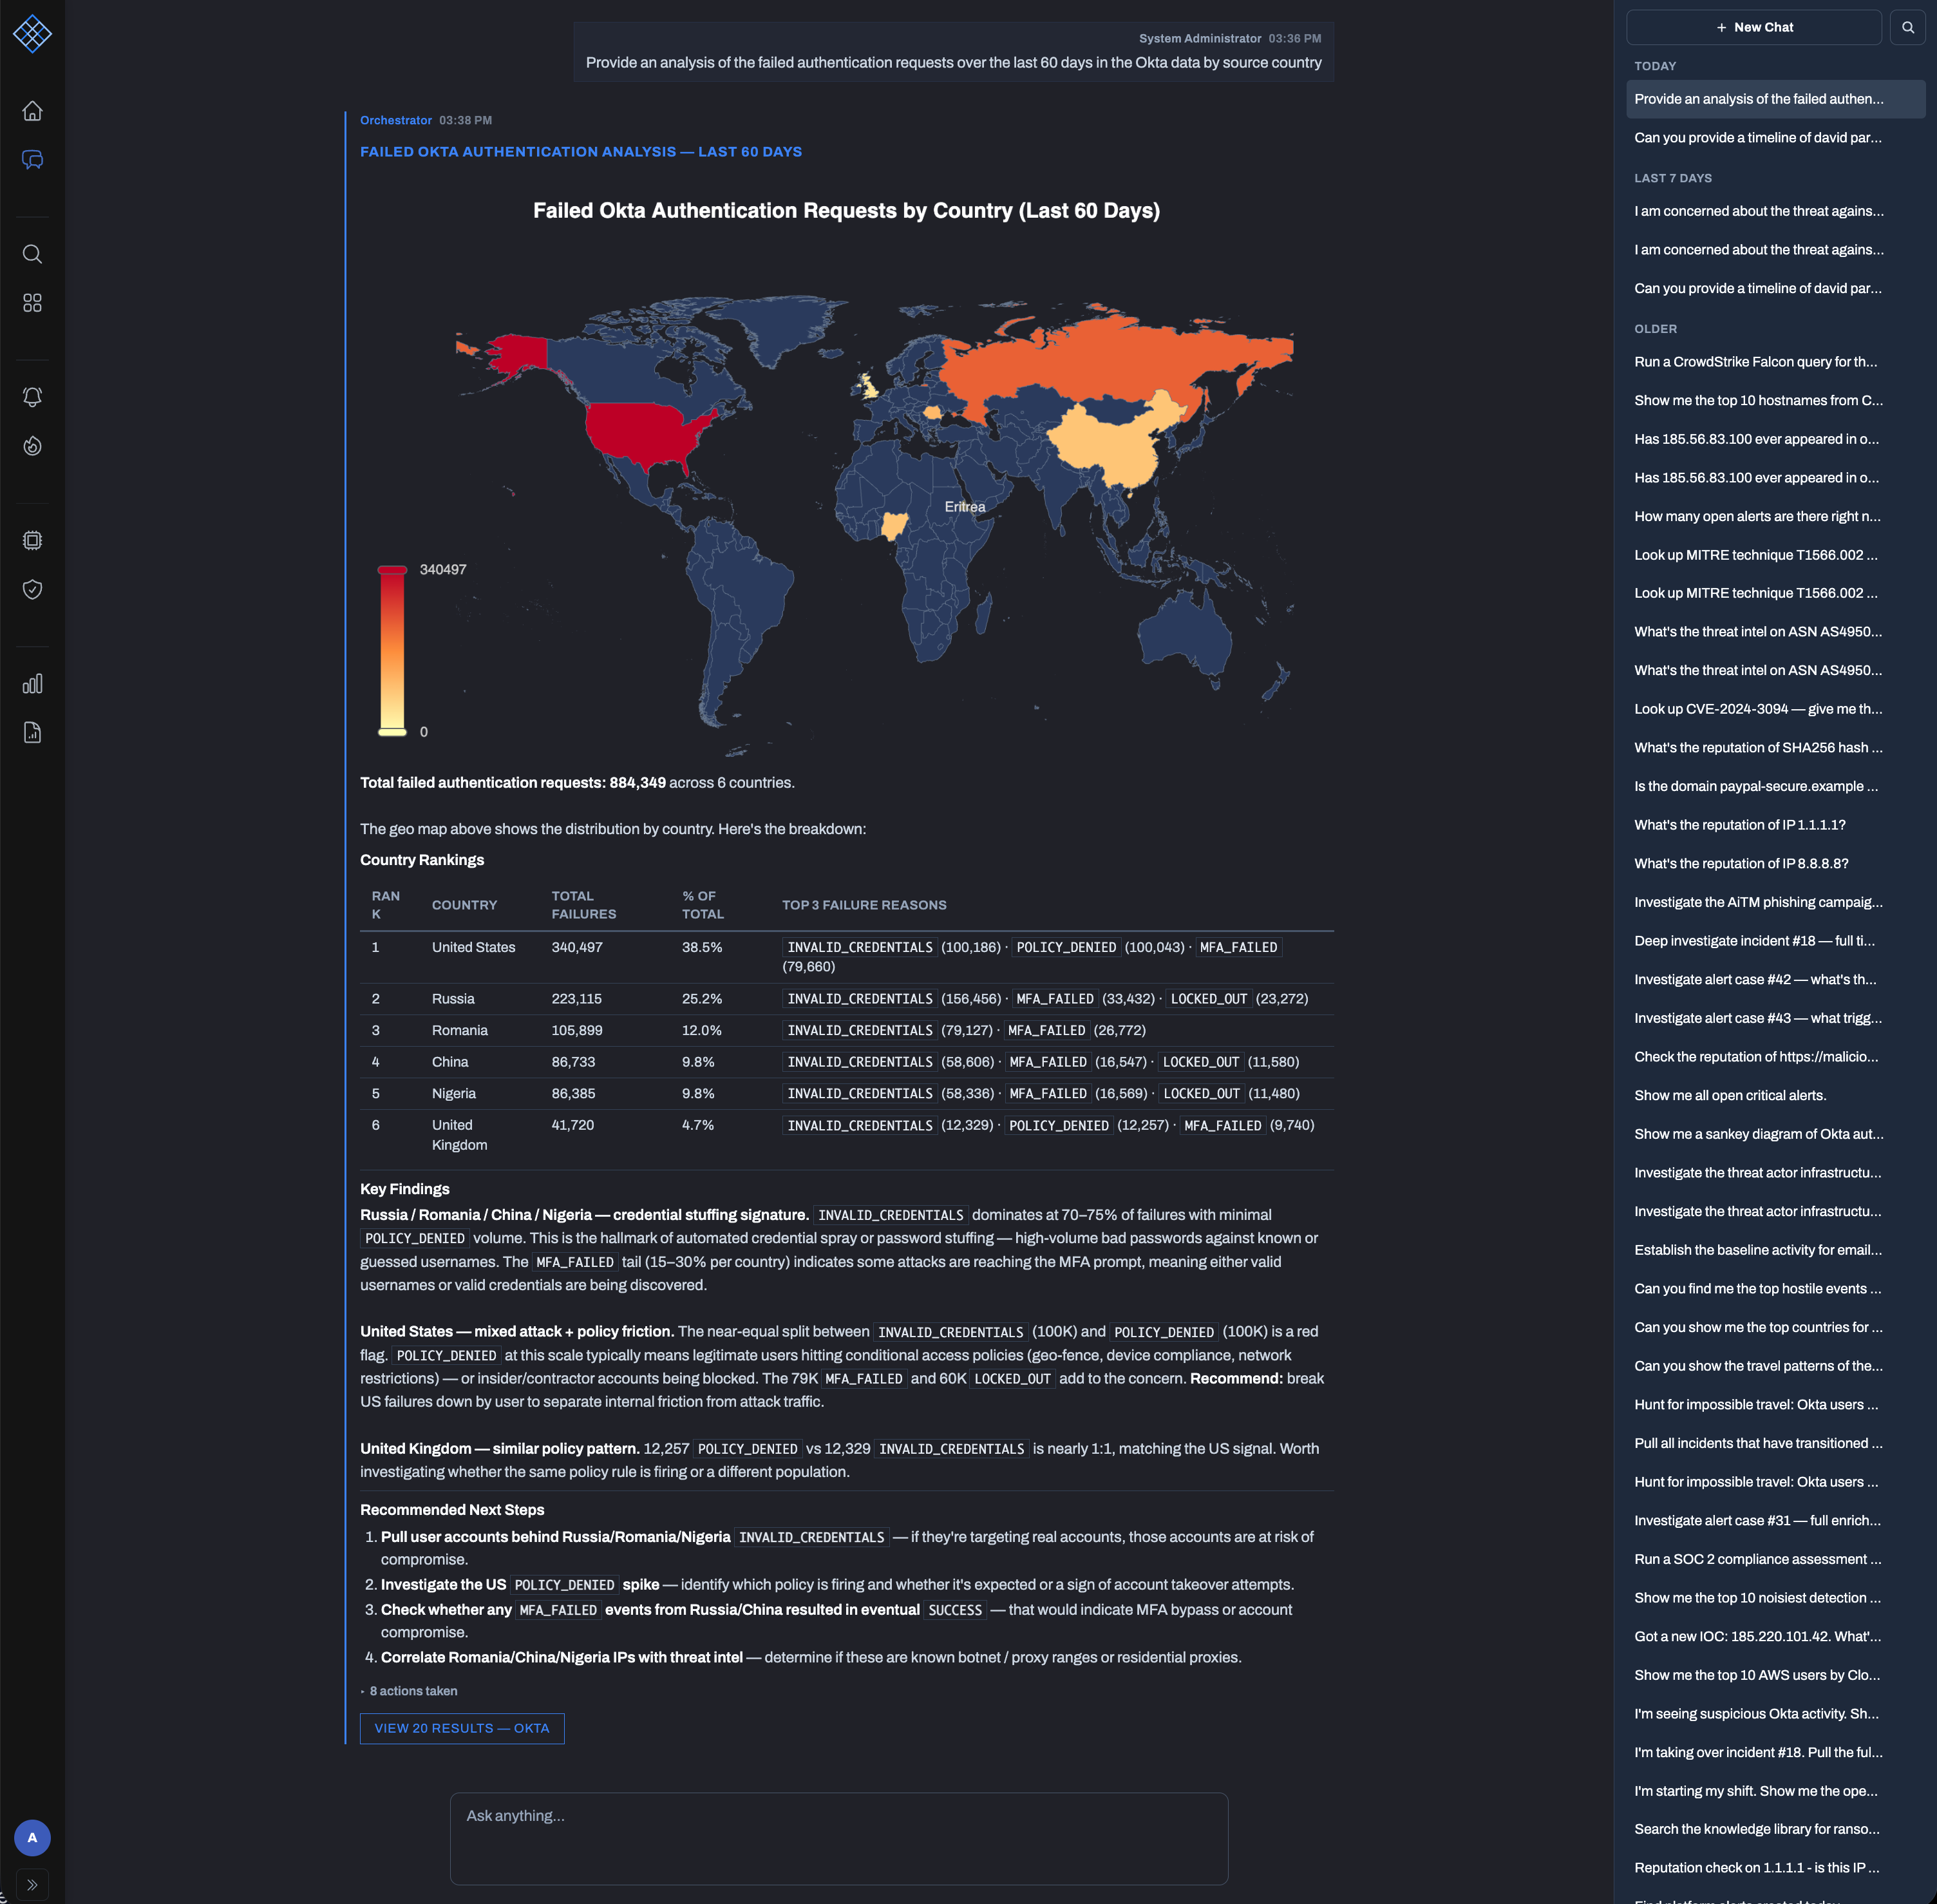Open chat 'What's the reputation of SHA256 hash ...'
The width and height of the screenshot is (1937, 1904).
tap(1775, 748)
